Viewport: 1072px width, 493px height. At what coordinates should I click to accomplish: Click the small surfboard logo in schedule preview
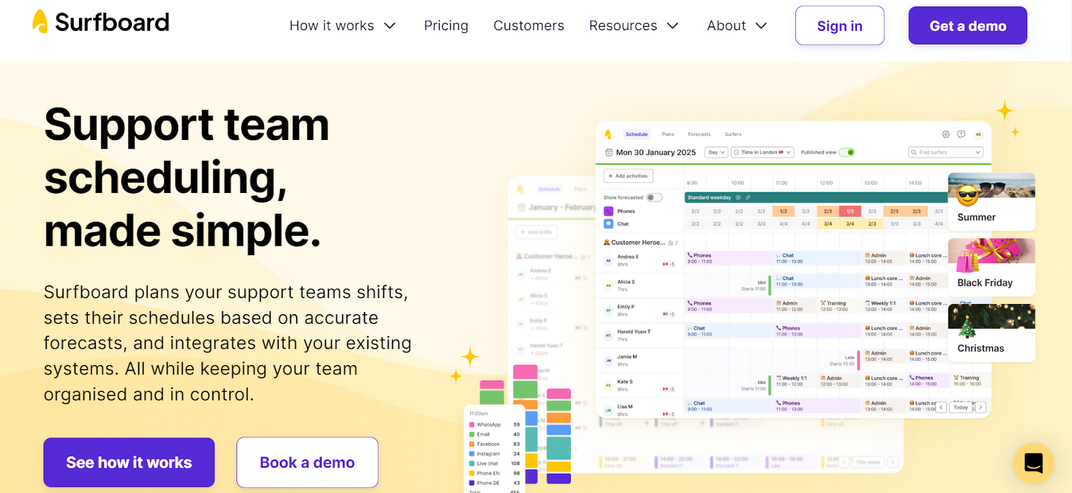coord(608,134)
